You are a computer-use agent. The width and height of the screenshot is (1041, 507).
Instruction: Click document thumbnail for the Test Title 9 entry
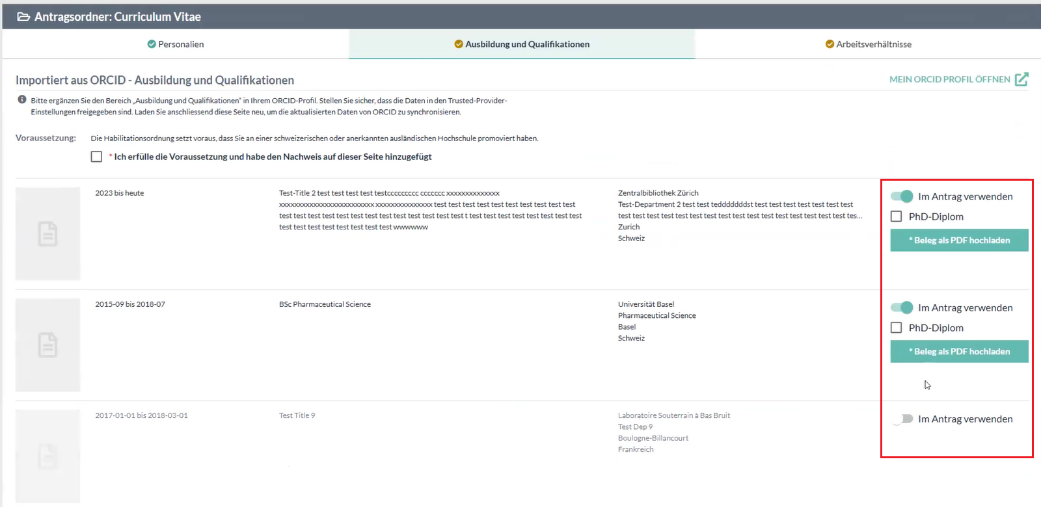47,456
